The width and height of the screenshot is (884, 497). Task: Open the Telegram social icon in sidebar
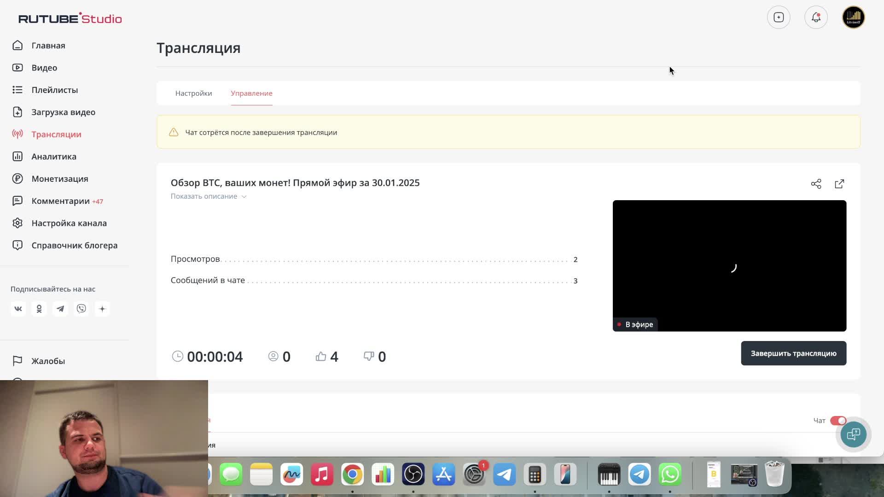tap(60, 309)
